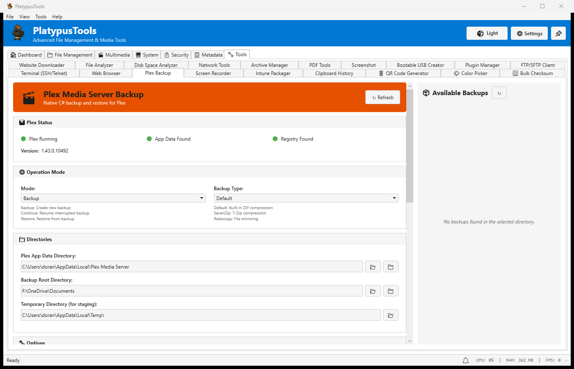
Task: Select the Color Picker tab
Action: 471,73
